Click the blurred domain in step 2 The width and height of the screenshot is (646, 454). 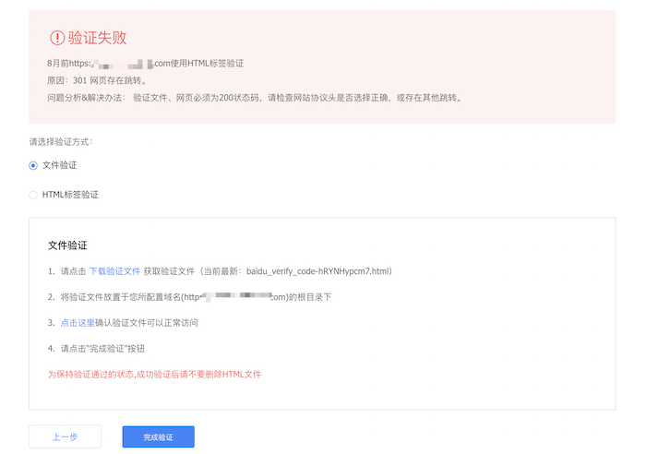click(x=235, y=297)
